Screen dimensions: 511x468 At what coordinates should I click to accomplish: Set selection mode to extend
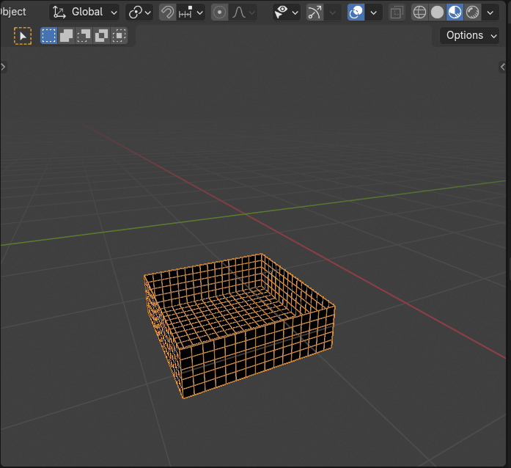pos(67,35)
